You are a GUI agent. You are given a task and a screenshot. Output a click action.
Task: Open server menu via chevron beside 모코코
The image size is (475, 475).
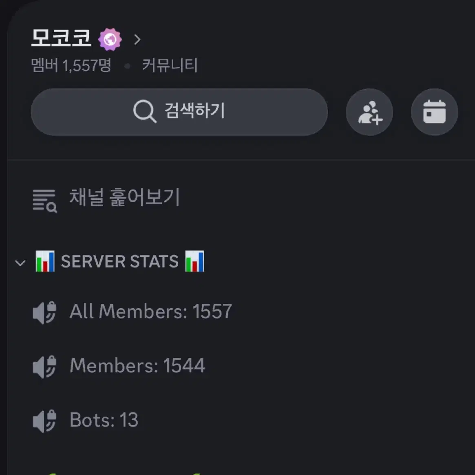137,40
